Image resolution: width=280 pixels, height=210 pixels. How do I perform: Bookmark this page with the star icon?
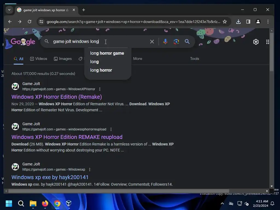click(x=225, y=22)
